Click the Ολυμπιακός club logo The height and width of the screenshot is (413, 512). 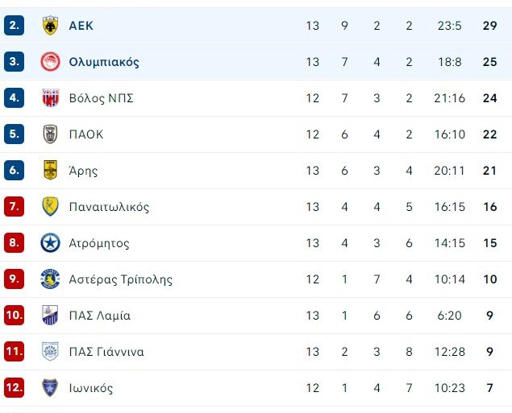[x=50, y=62]
